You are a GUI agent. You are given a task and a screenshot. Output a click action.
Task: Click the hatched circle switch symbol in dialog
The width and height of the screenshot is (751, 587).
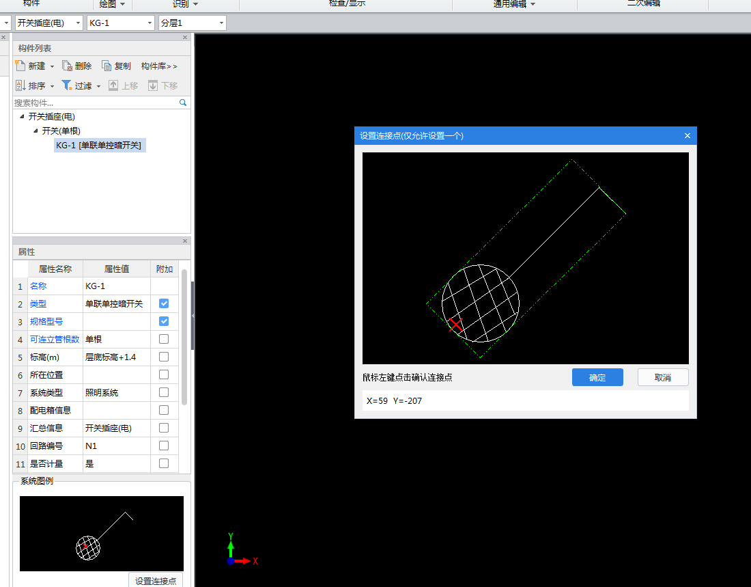pos(481,303)
